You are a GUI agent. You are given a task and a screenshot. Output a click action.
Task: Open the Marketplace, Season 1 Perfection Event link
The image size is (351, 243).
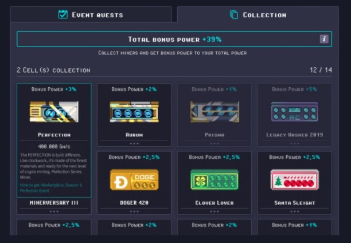(51, 188)
